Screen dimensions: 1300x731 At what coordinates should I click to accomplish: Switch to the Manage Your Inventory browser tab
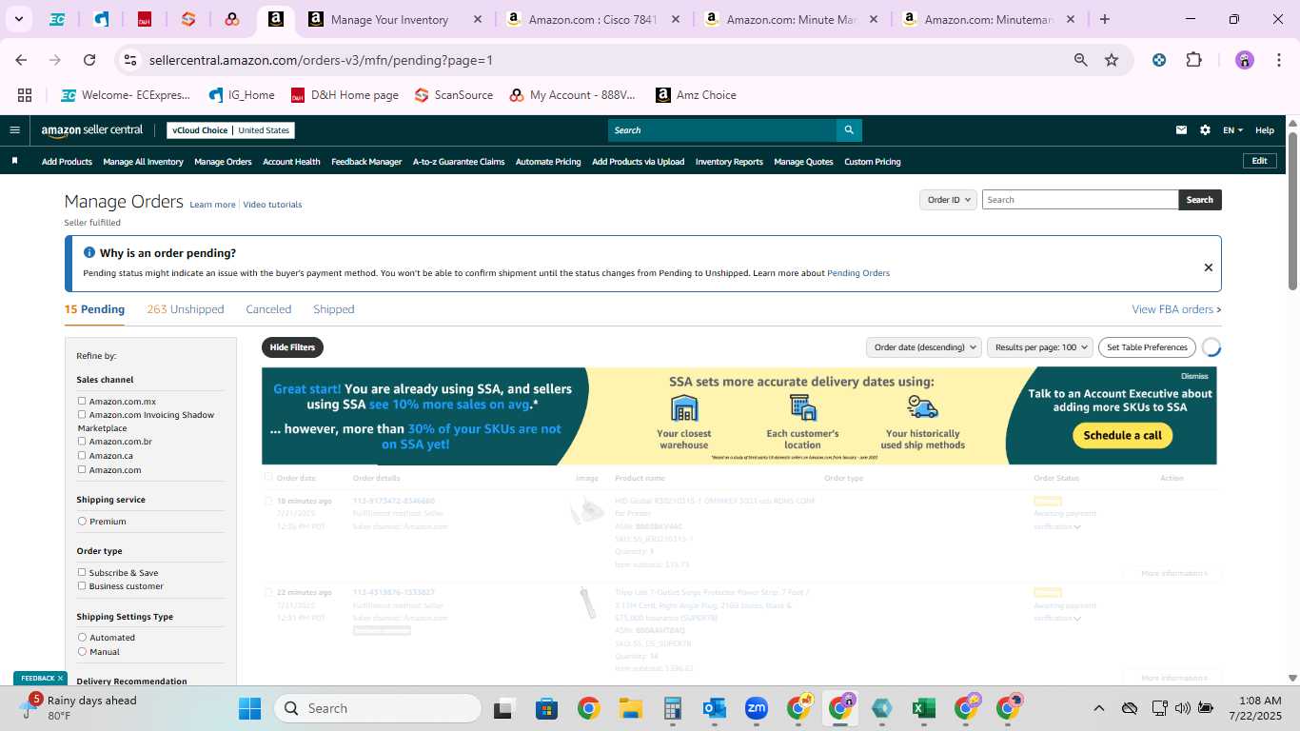click(395, 19)
